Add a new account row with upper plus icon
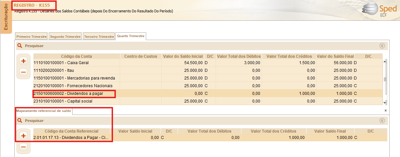 tap(23, 61)
